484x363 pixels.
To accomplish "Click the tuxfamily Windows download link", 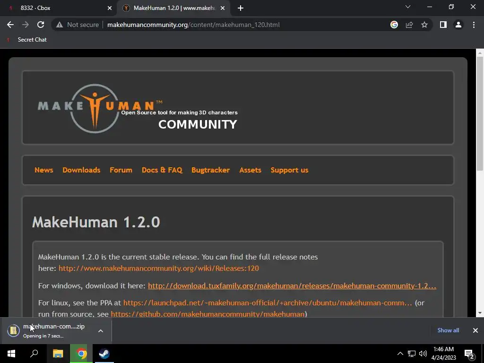I will pos(292,286).
